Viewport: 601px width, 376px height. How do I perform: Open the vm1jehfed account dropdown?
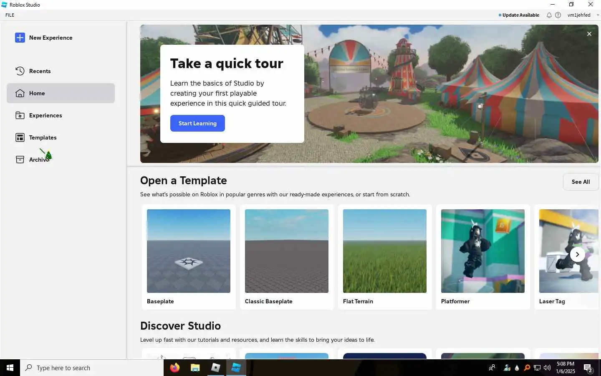pos(583,15)
